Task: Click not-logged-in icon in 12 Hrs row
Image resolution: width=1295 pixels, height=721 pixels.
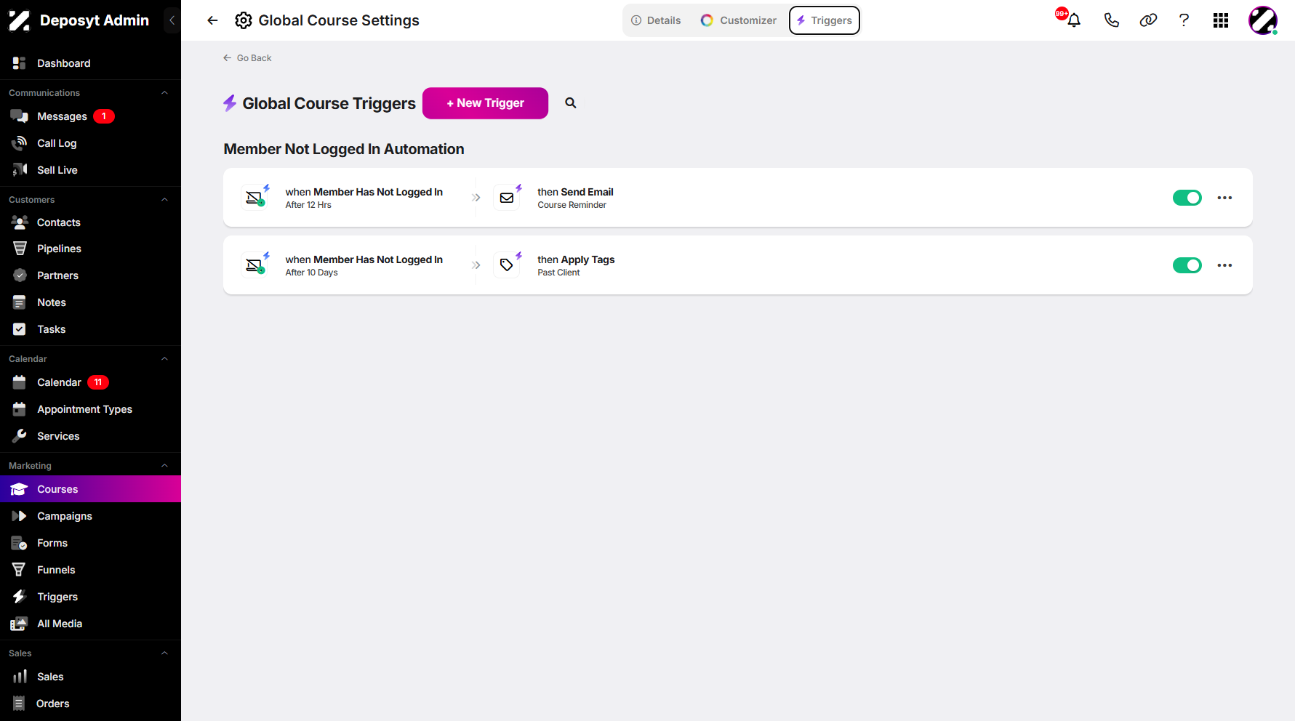Action: (254, 198)
